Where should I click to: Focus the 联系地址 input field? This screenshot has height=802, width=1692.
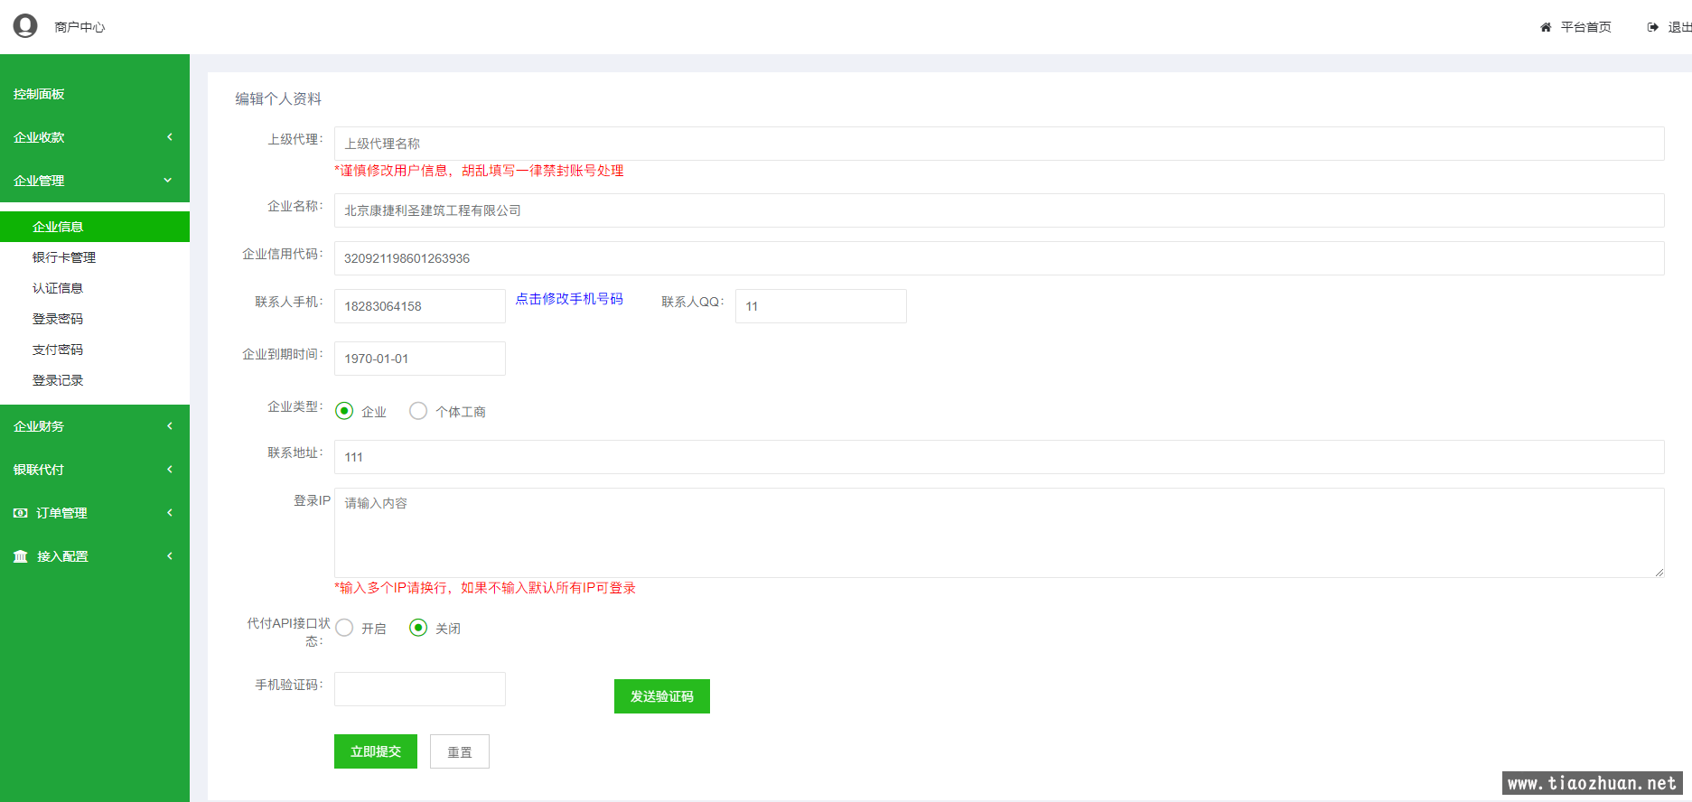point(999,457)
